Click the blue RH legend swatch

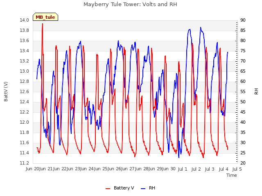point(143,189)
